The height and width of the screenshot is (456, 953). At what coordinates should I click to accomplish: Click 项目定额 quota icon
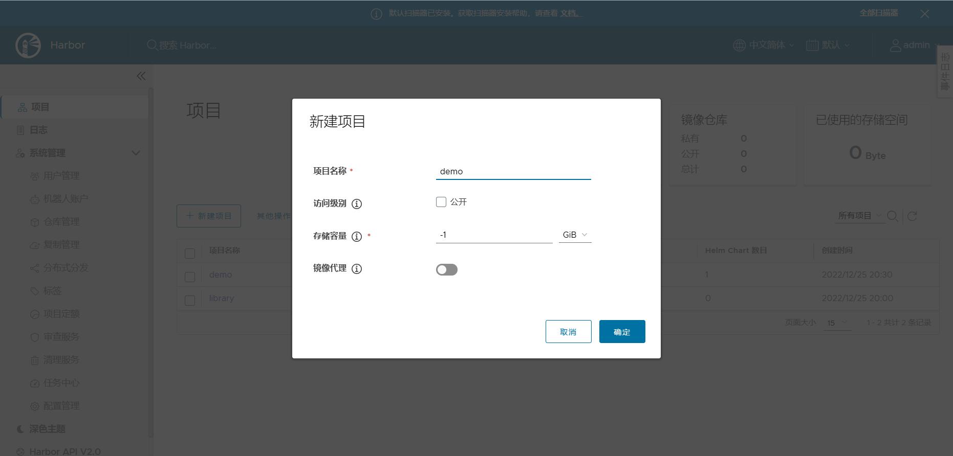coord(34,314)
